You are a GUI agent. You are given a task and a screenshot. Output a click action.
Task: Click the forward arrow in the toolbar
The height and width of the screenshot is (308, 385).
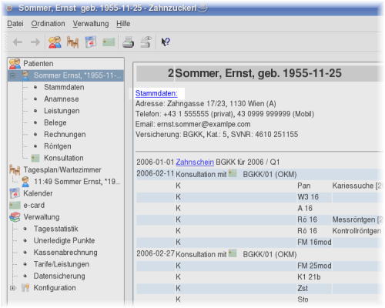pos(35,42)
